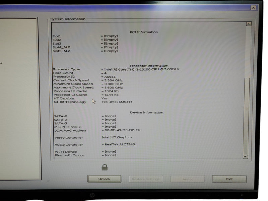Viewport: 268px width, 201px height.
Task: Click the Processor ID label
Action: point(64,77)
